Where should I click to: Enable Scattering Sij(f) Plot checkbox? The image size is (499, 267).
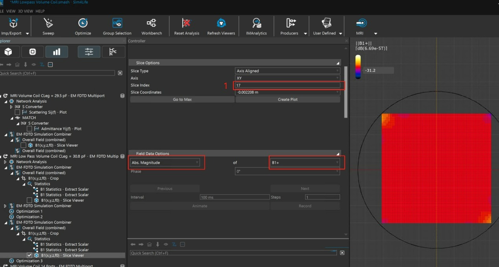pyautogui.click(x=17, y=112)
